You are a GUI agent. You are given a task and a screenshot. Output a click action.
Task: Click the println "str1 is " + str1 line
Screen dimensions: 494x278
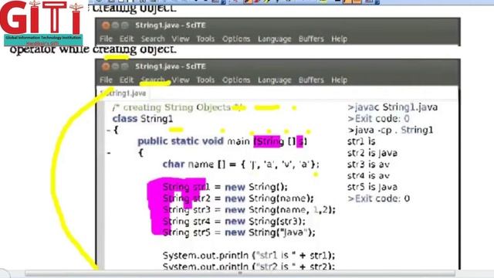249,256
